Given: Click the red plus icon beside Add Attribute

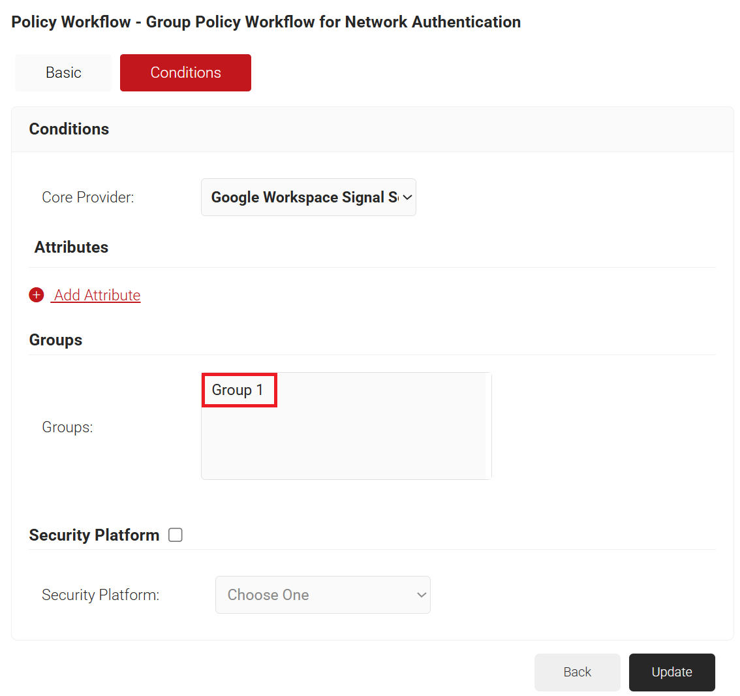Looking at the screenshot, I should (37, 295).
